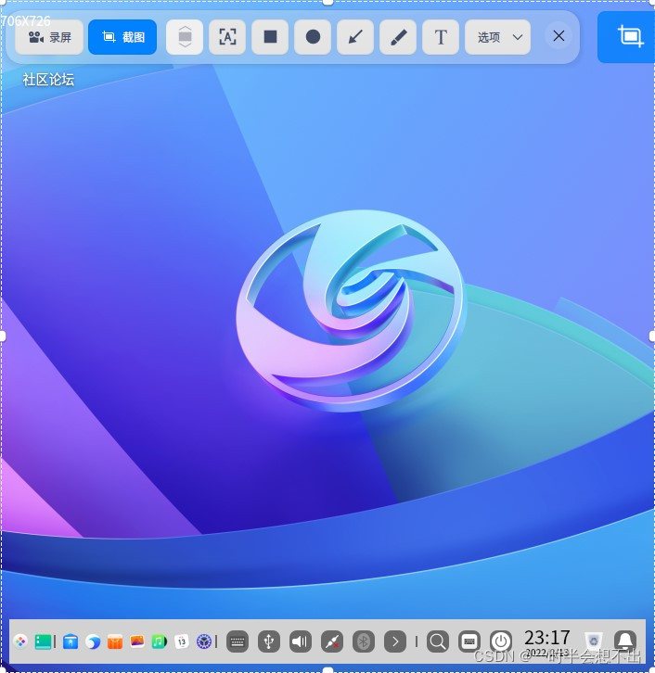Open the 社区论坛 desktop shortcut

pyautogui.click(x=48, y=80)
